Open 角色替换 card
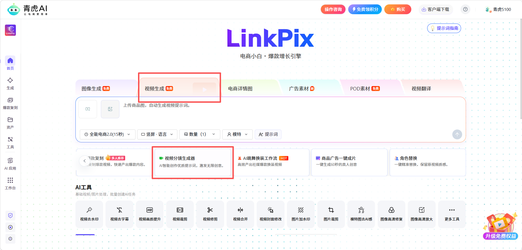The height and width of the screenshot is (250, 522). (x=428, y=162)
